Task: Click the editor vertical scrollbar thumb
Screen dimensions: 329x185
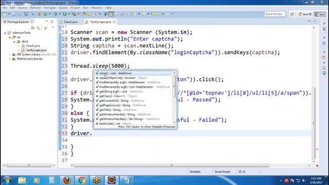Action: [314, 123]
